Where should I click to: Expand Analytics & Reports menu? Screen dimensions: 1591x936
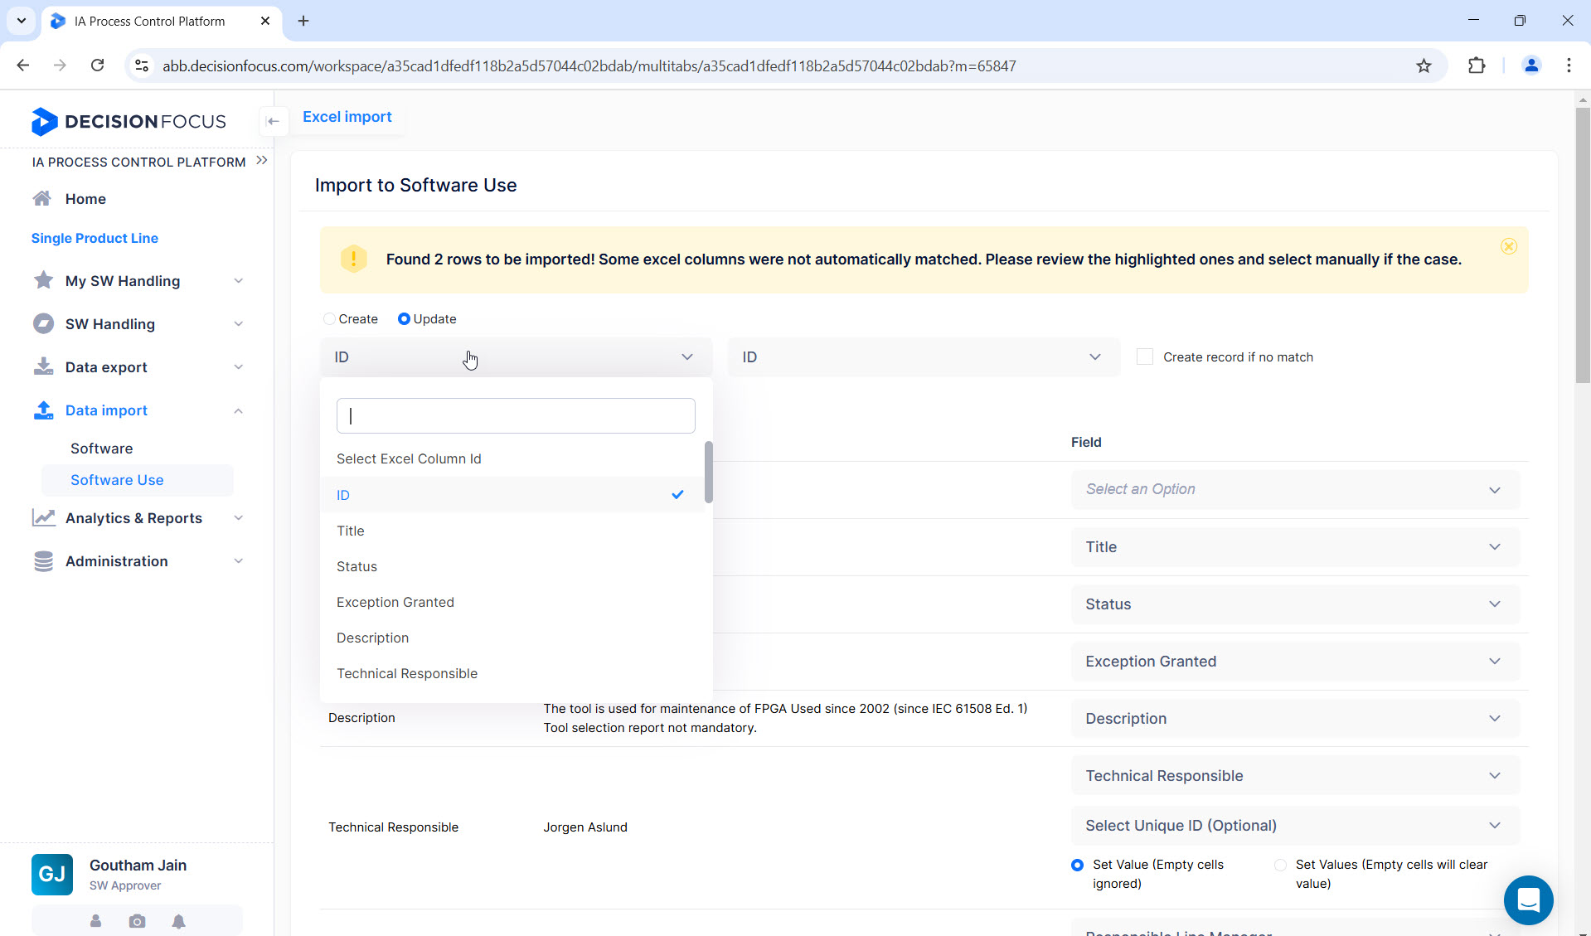click(x=238, y=517)
